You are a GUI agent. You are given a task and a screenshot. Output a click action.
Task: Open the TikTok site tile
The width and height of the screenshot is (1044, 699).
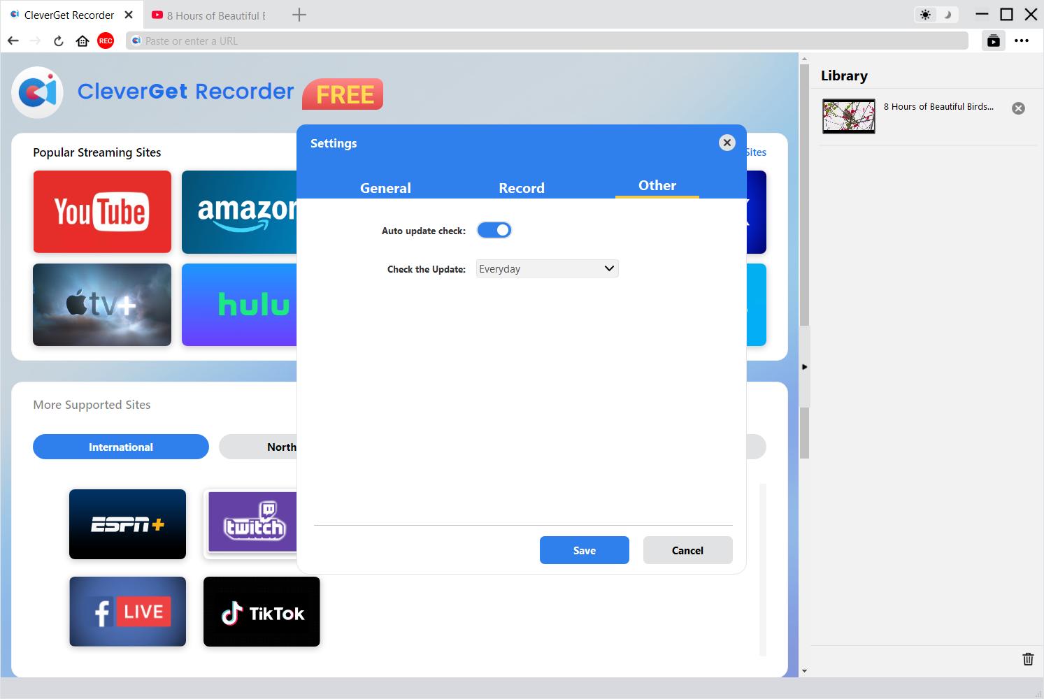262,612
